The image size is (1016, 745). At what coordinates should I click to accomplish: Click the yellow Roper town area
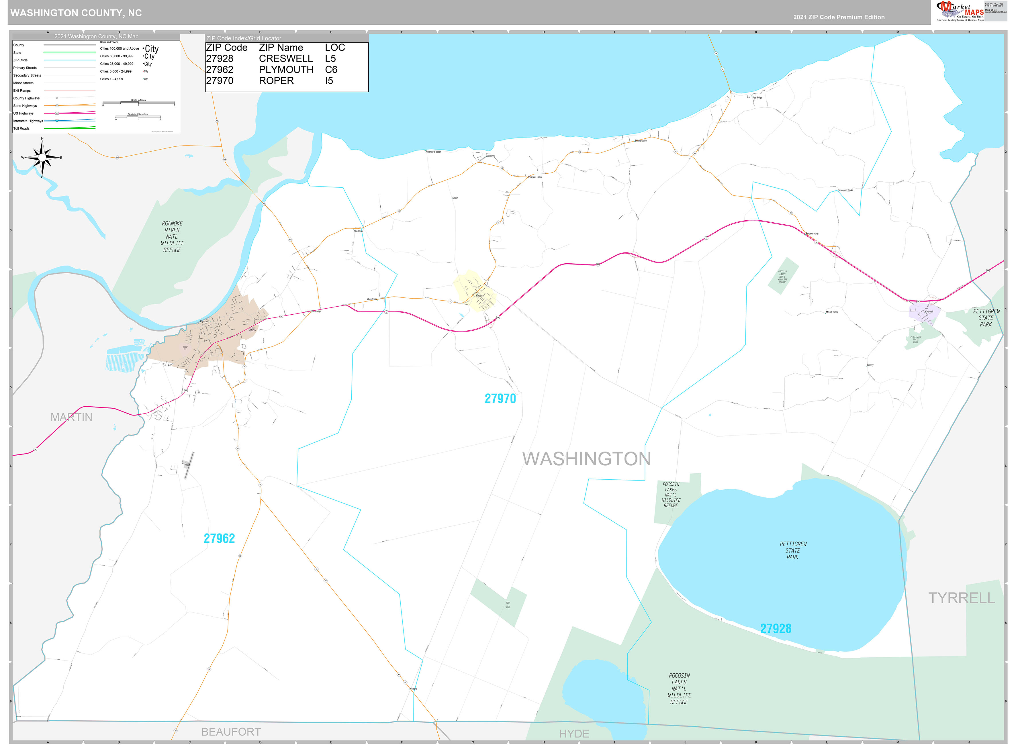coord(474,291)
